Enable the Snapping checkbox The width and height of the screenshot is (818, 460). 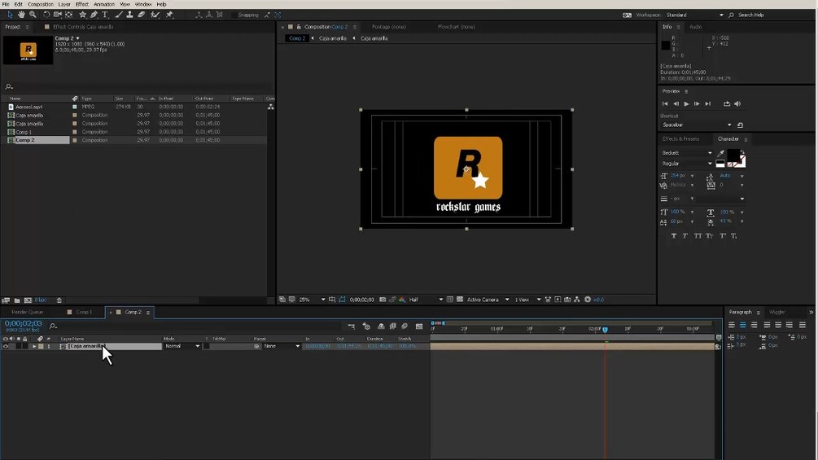(234, 15)
